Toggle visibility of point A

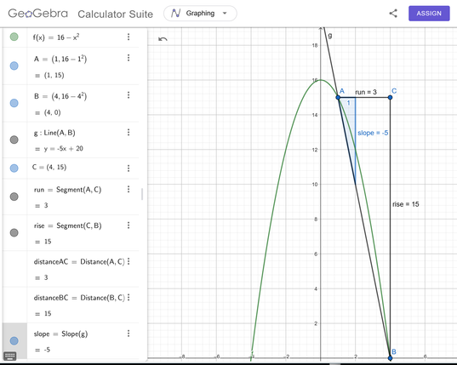coord(14,66)
